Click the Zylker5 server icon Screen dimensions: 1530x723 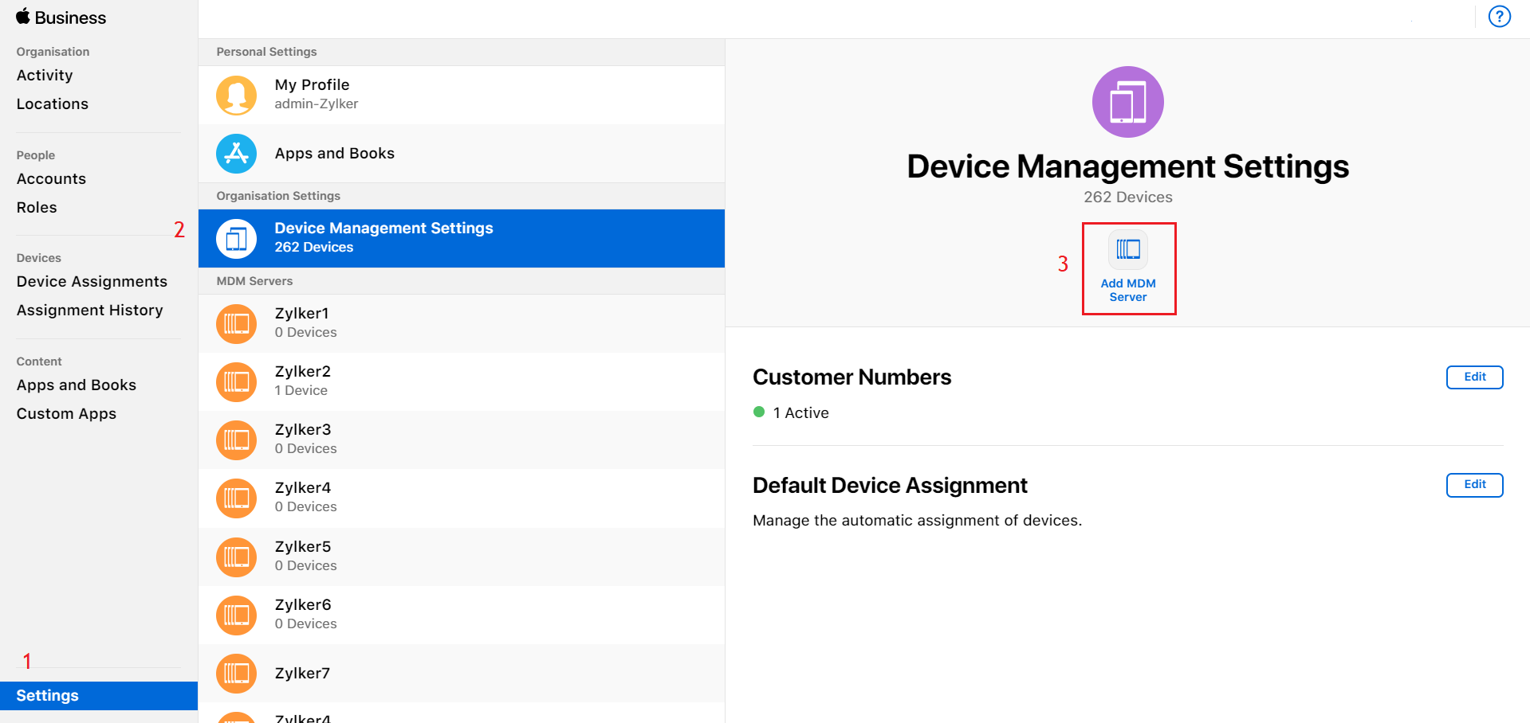click(236, 557)
